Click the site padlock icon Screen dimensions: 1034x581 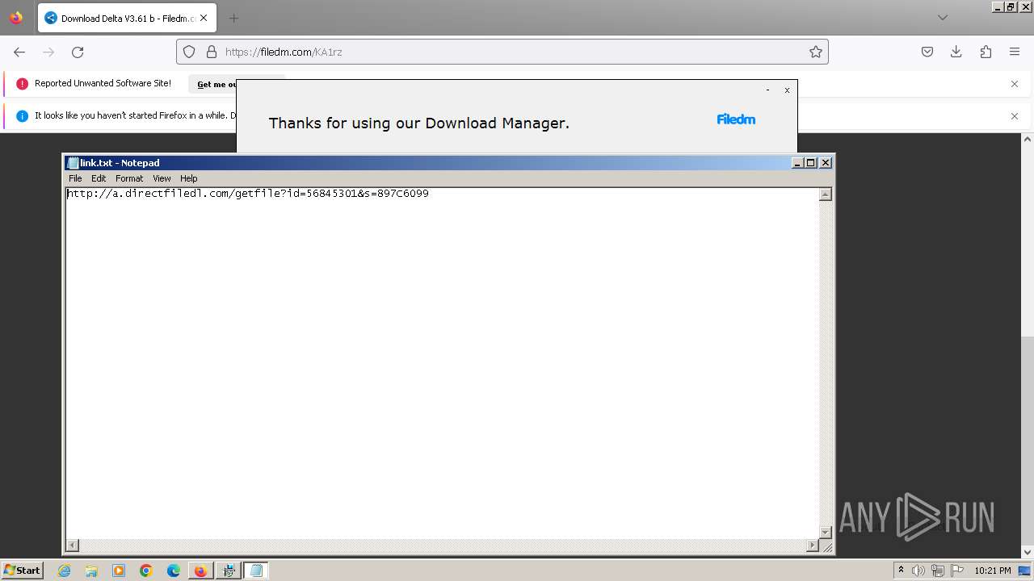212,52
